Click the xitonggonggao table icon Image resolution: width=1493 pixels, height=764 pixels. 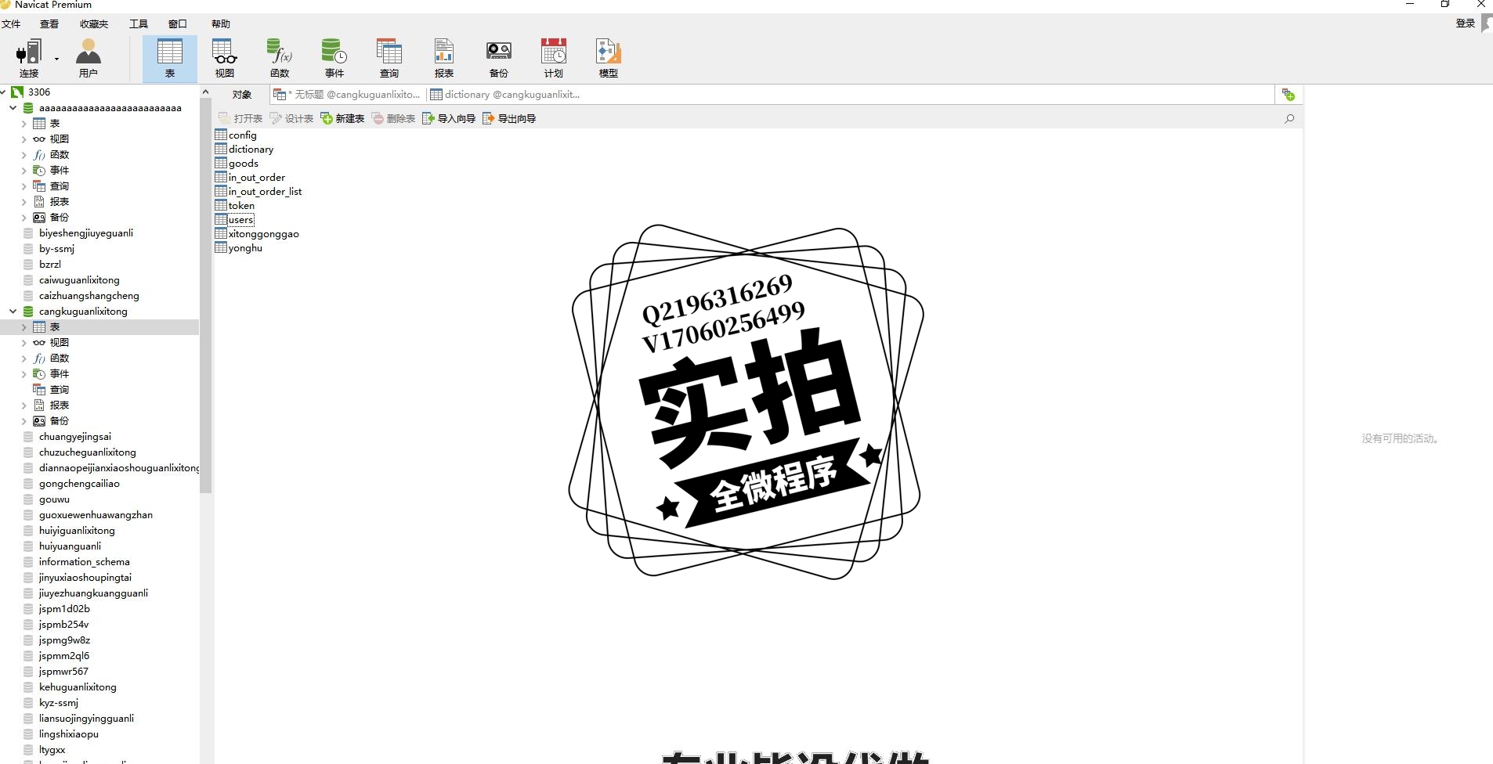[221, 233]
